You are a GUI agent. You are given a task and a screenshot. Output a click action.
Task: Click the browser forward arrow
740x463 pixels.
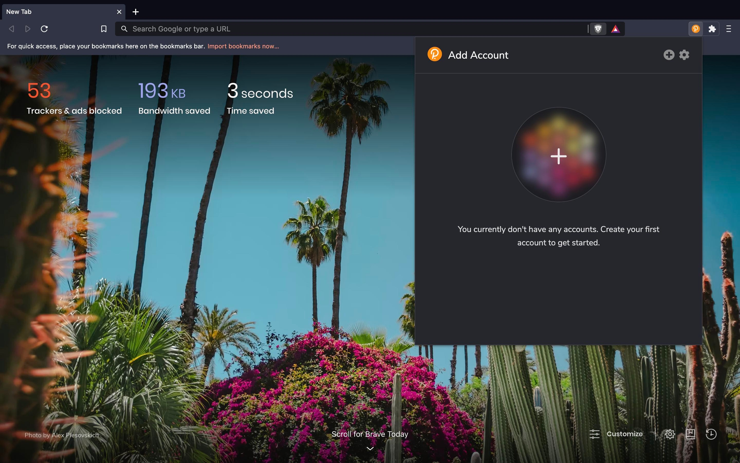[28, 29]
